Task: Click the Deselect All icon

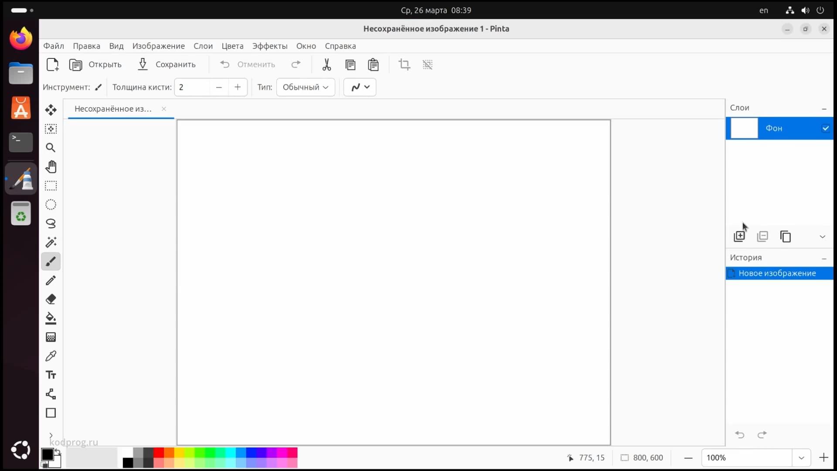Action: 428,65
